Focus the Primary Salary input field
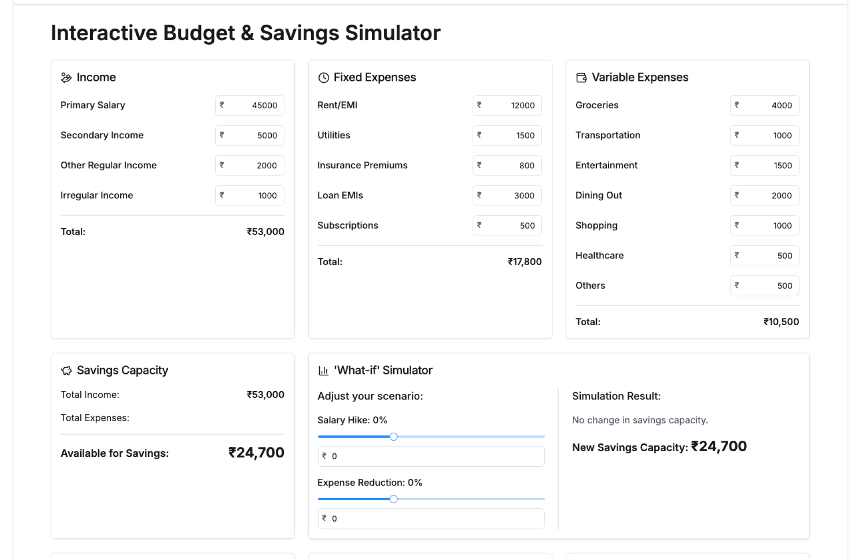The width and height of the screenshot is (861, 559). click(x=255, y=105)
